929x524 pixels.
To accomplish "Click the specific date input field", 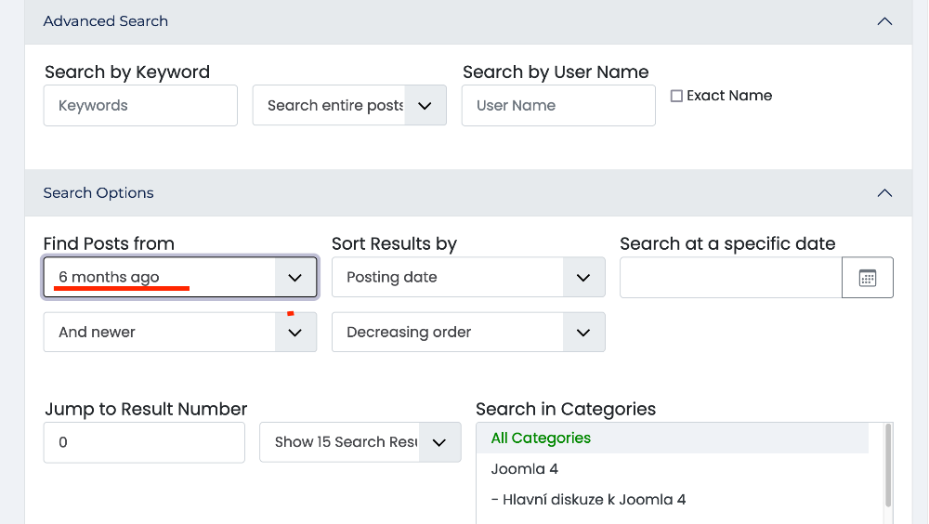I will 730,278.
